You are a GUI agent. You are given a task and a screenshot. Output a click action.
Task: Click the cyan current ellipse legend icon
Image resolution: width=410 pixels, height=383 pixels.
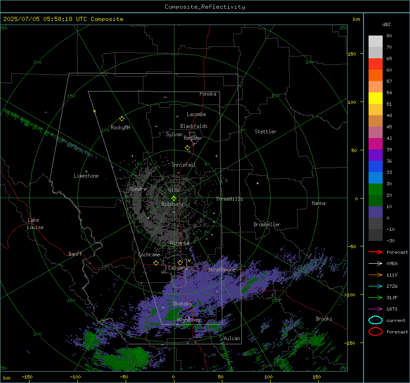pos(375,320)
